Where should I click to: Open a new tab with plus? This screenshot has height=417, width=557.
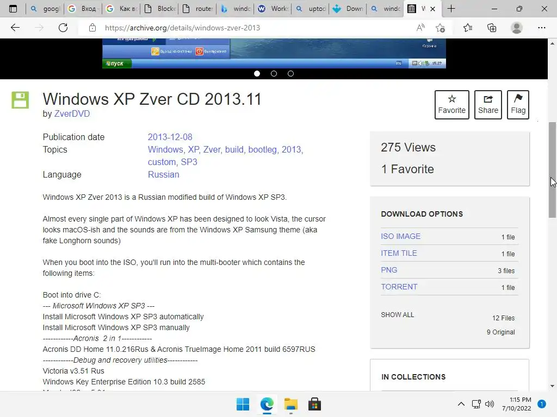tap(451, 9)
